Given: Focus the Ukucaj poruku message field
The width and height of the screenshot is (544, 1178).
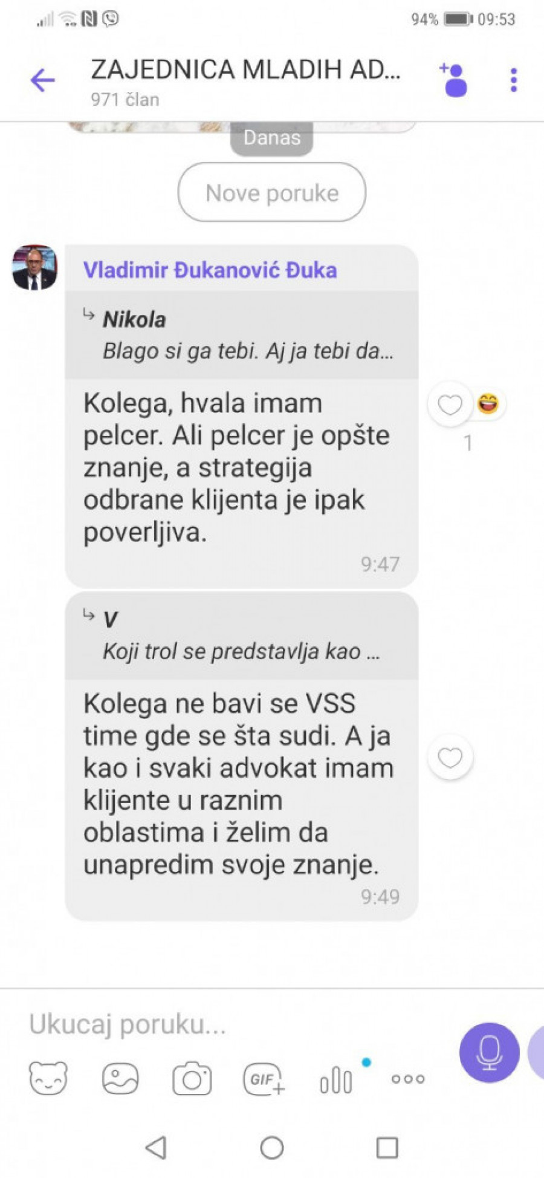Looking at the screenshot, I should click(x=236, y=1024).
